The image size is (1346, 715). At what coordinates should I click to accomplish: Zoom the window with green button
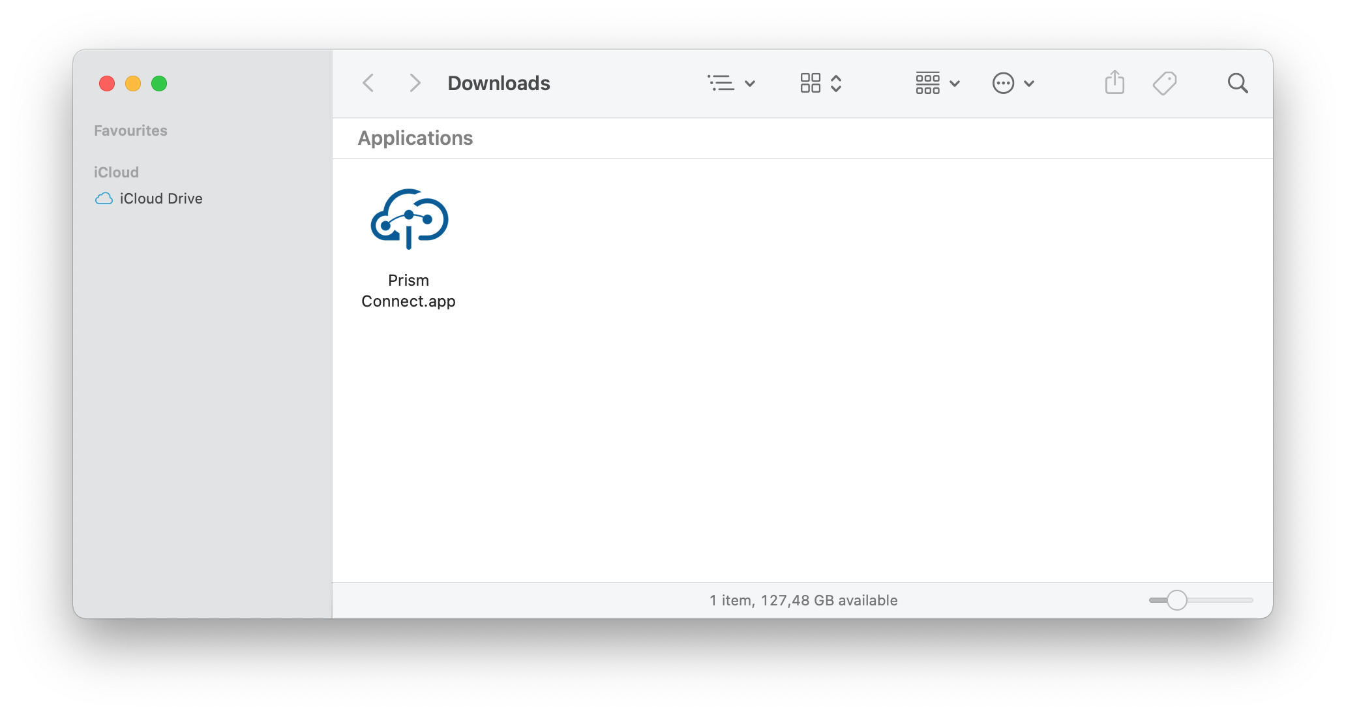point(159,84)
